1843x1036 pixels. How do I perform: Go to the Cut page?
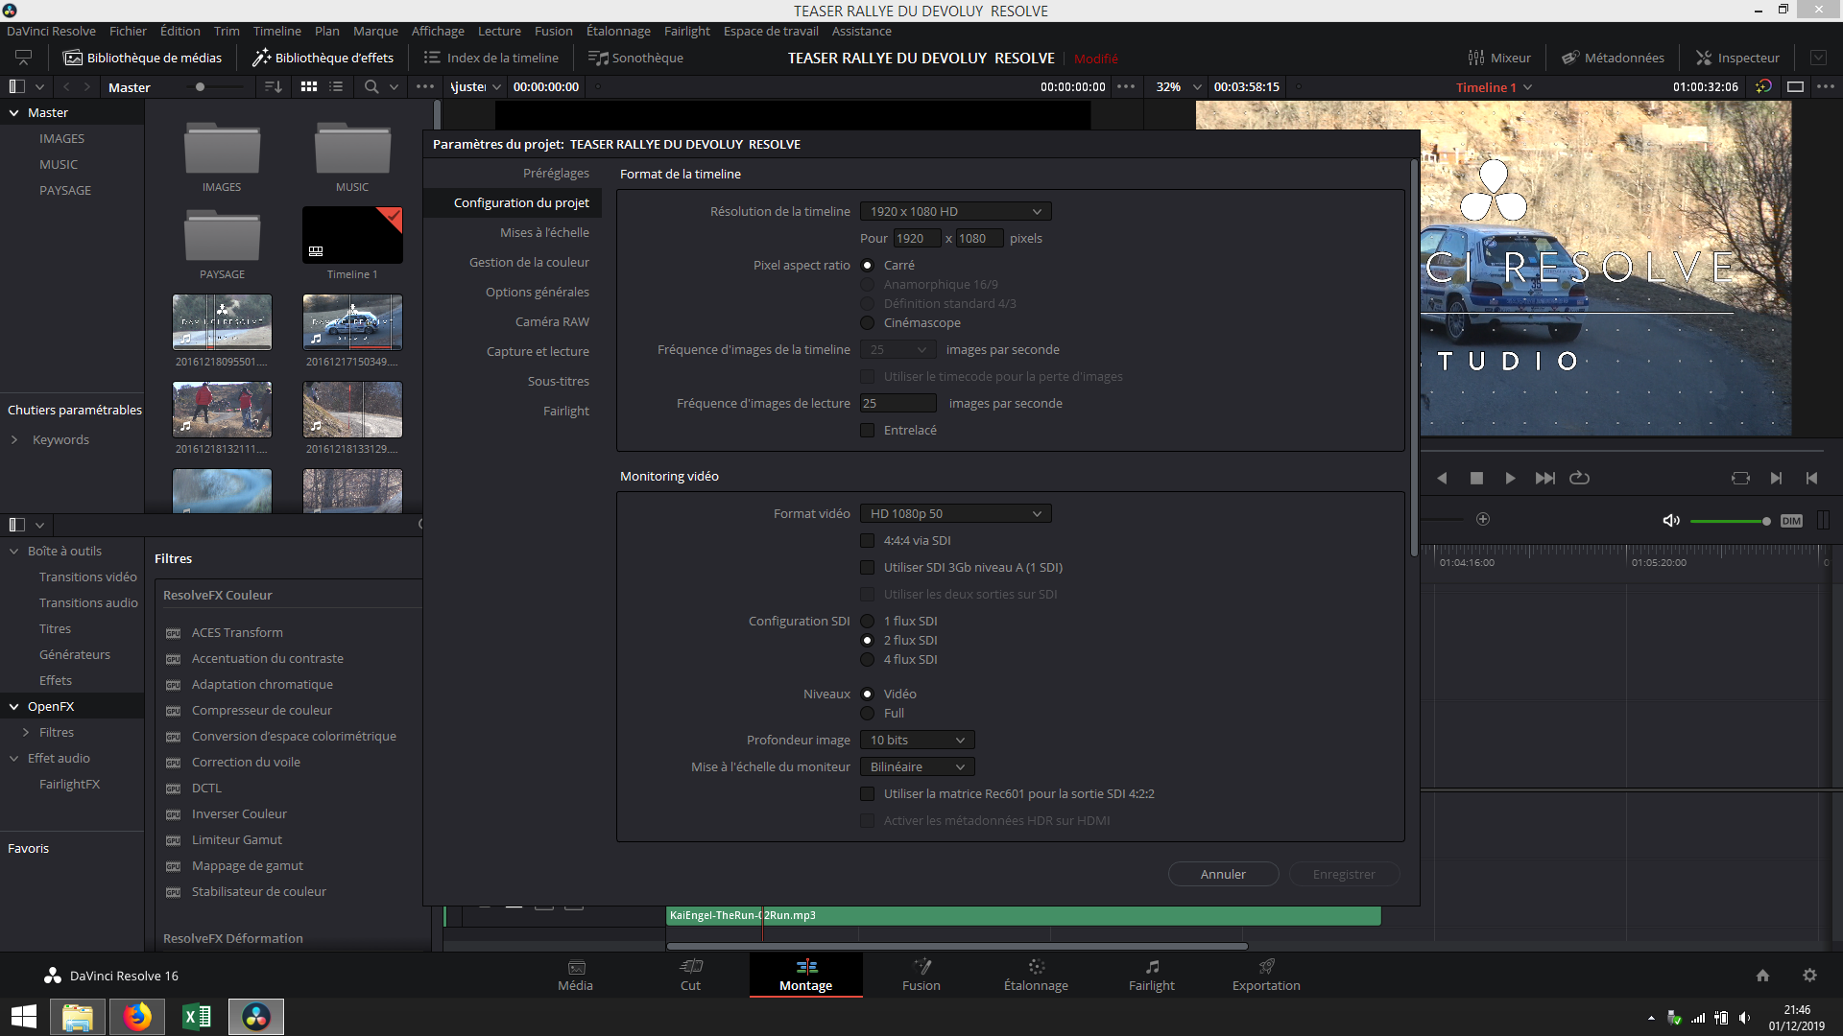point(690,975)
